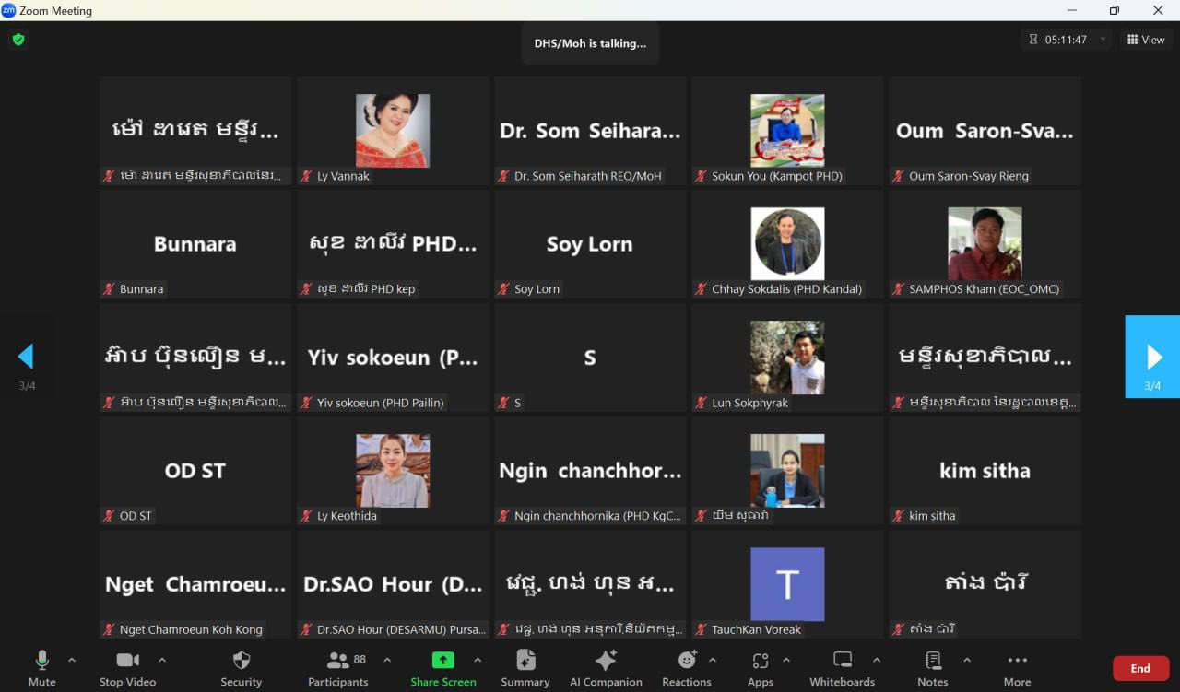Screen dimensions: 1180x692
Task: Go to previous gallery page arrow
Action: pyautogui.click(x=26, y=356)
